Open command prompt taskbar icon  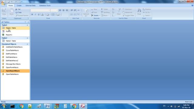[x=12, y=106]
